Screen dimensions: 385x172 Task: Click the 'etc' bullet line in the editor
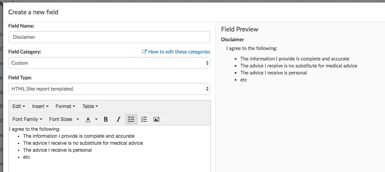click(27, 157)
